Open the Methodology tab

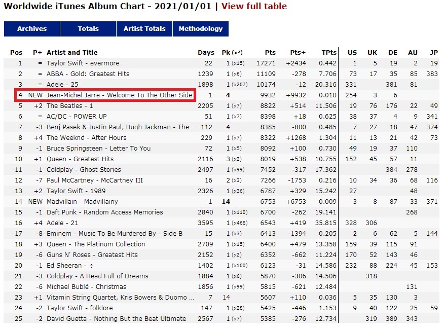point(201,28)
